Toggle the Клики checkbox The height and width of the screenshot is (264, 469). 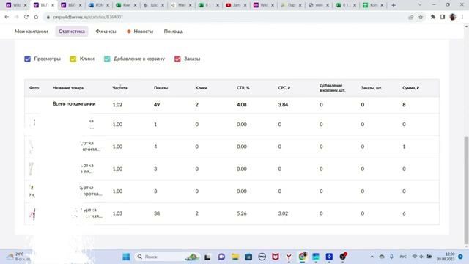tap(73, 59)
